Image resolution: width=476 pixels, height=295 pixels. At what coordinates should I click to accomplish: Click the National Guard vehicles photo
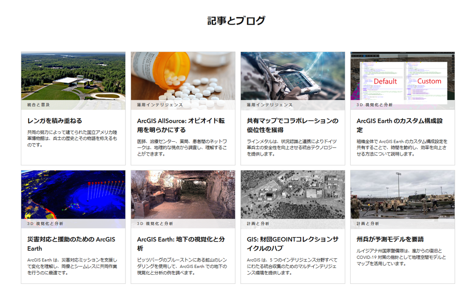[x=402, y=194]
